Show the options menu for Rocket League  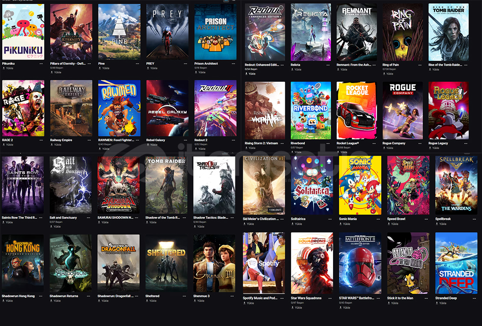point(374,143)
